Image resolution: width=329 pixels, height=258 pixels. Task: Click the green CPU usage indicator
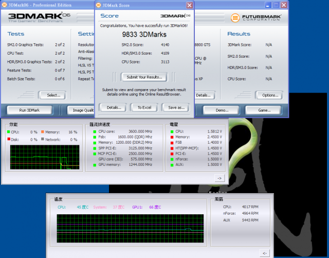[x=9, y=132]
